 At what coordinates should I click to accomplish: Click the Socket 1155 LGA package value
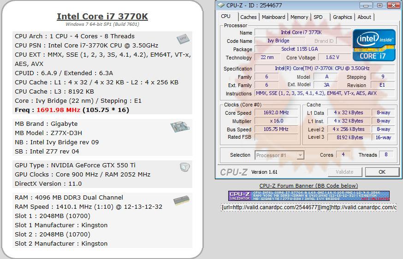click(x=302, y=49)
